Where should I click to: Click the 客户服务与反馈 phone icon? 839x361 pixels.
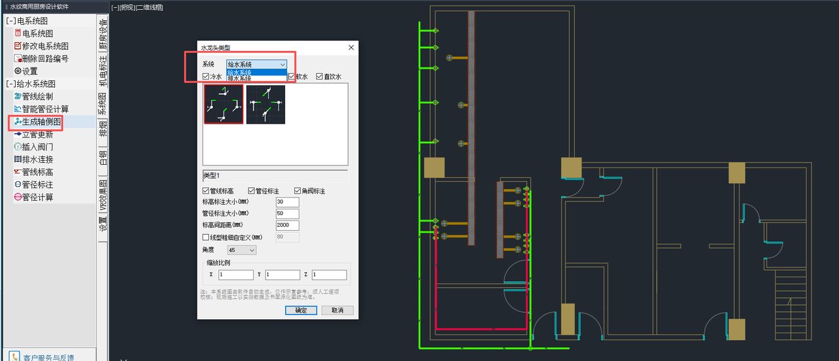pos(14,356)
